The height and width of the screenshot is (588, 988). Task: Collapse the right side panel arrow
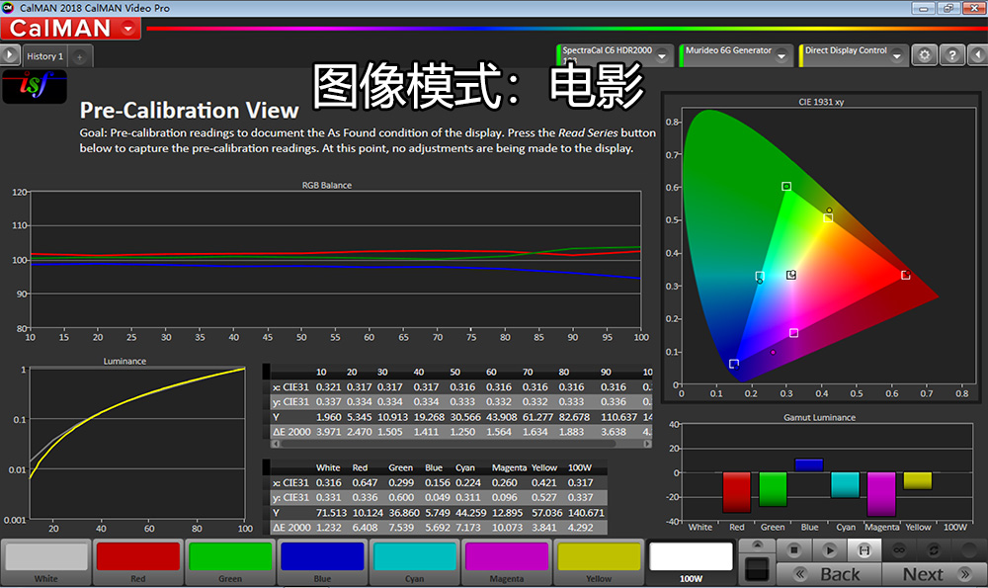coord(977,55)
